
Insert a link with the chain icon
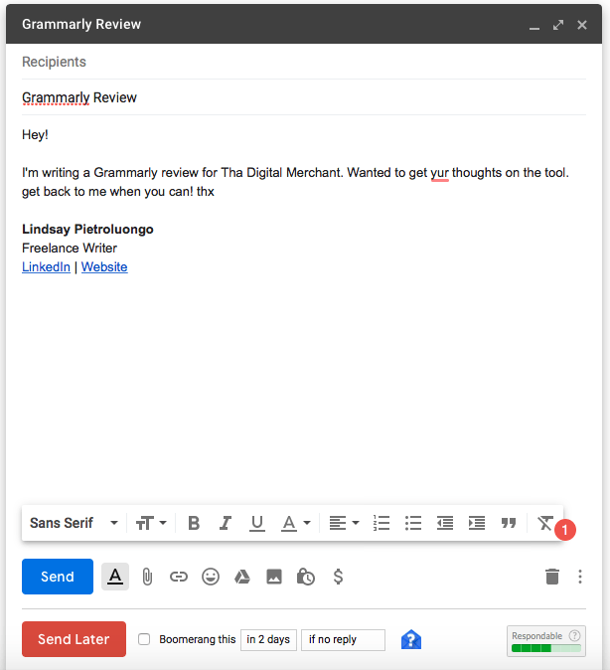179,577
